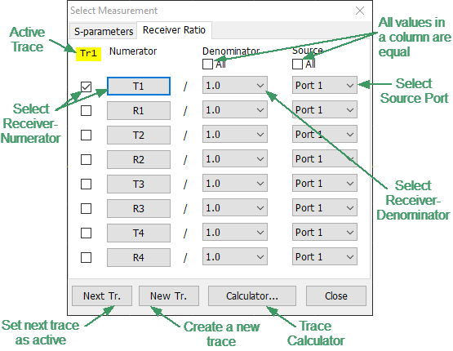Click the R3 numerator button
Screen dimensions: 453x351
point(139,209)
